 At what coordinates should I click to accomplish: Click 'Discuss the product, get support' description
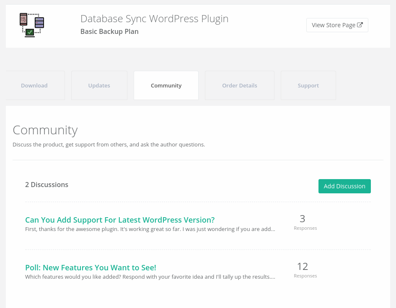pyautogui.click(x=109, y=144)
